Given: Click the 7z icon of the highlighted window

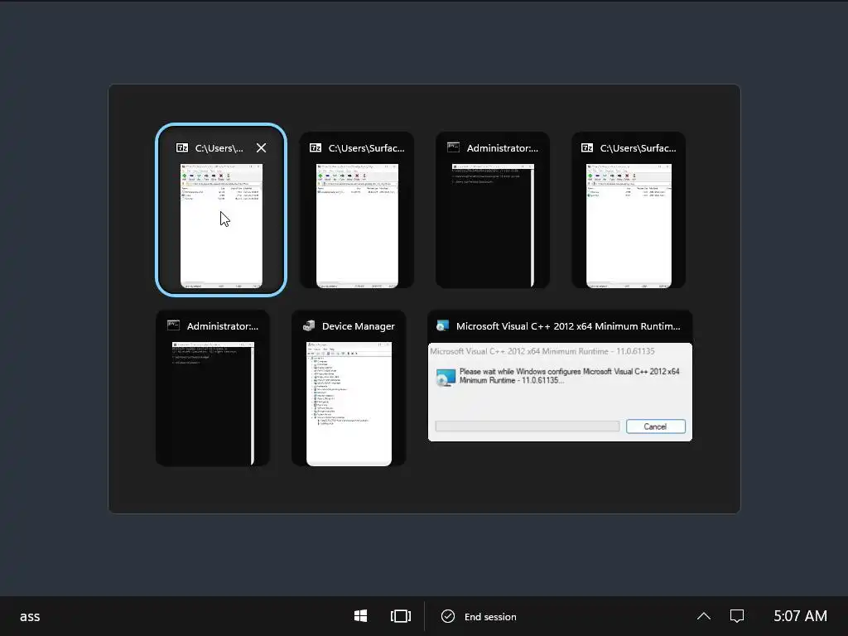Looking at the screenshot, I should (182, 148).
